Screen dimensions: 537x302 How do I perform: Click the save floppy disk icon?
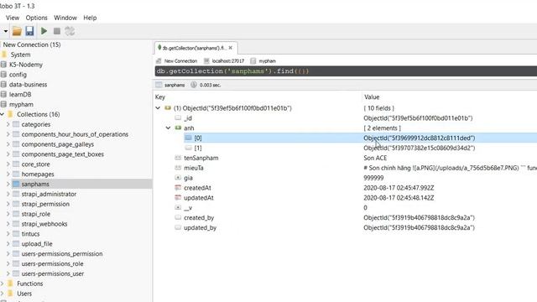tap(30, 31)
